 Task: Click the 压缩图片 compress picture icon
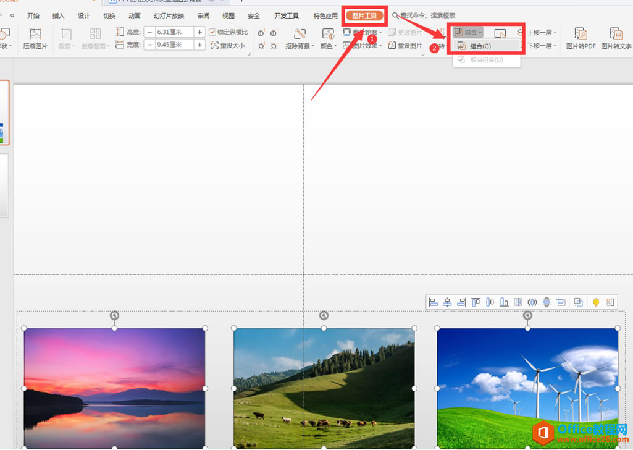(35, 38)
